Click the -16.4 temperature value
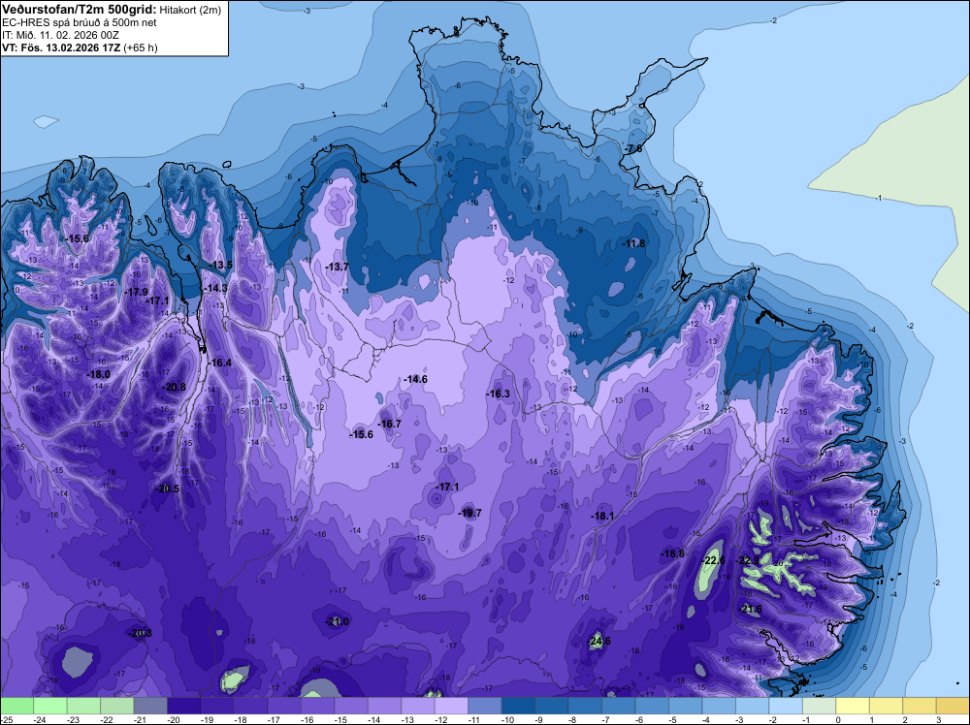 pyautogui.click(x=219, y=362)
